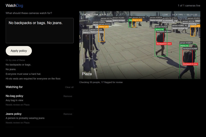The image size is (206, 137).
Task: Click the Plaza camera feed thumbnail
Action: tap(140, 45)
